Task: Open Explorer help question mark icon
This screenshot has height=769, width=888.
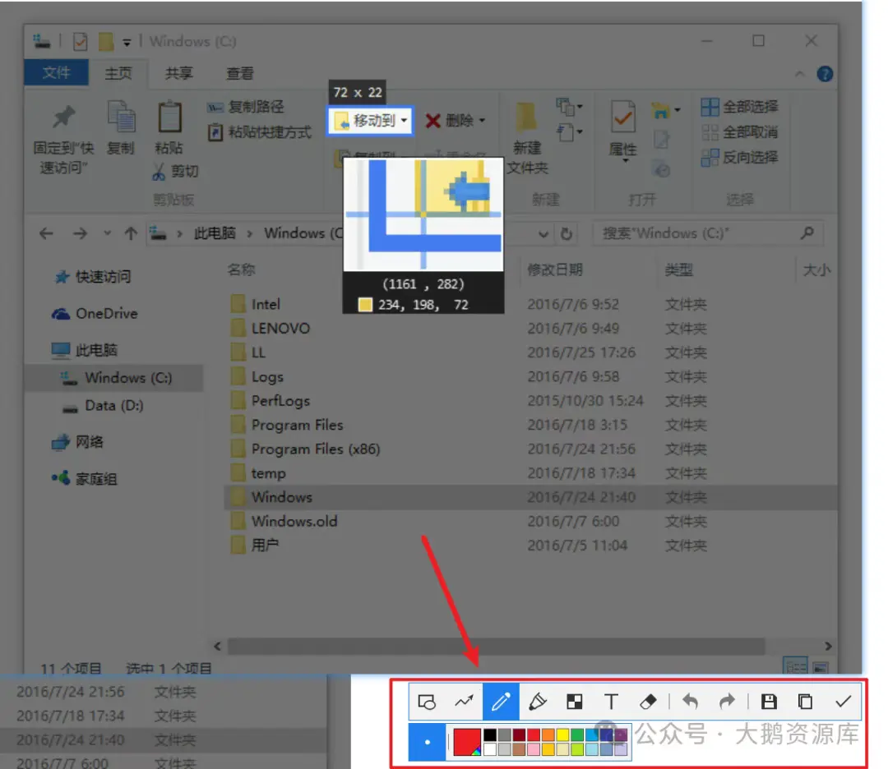Action: (826, 74)
